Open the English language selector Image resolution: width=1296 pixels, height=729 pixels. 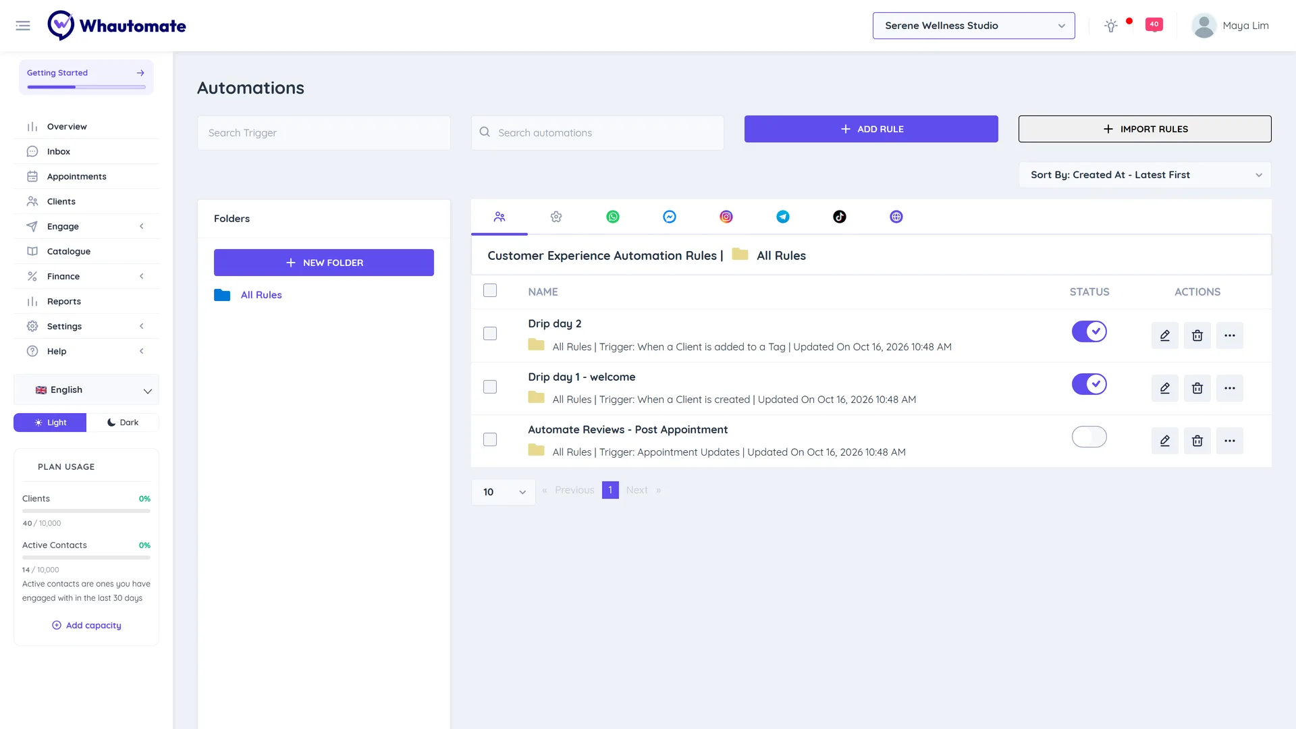(86, 390)
